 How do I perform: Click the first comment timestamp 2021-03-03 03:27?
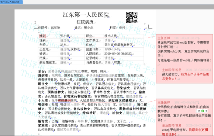tap(186, 38)
